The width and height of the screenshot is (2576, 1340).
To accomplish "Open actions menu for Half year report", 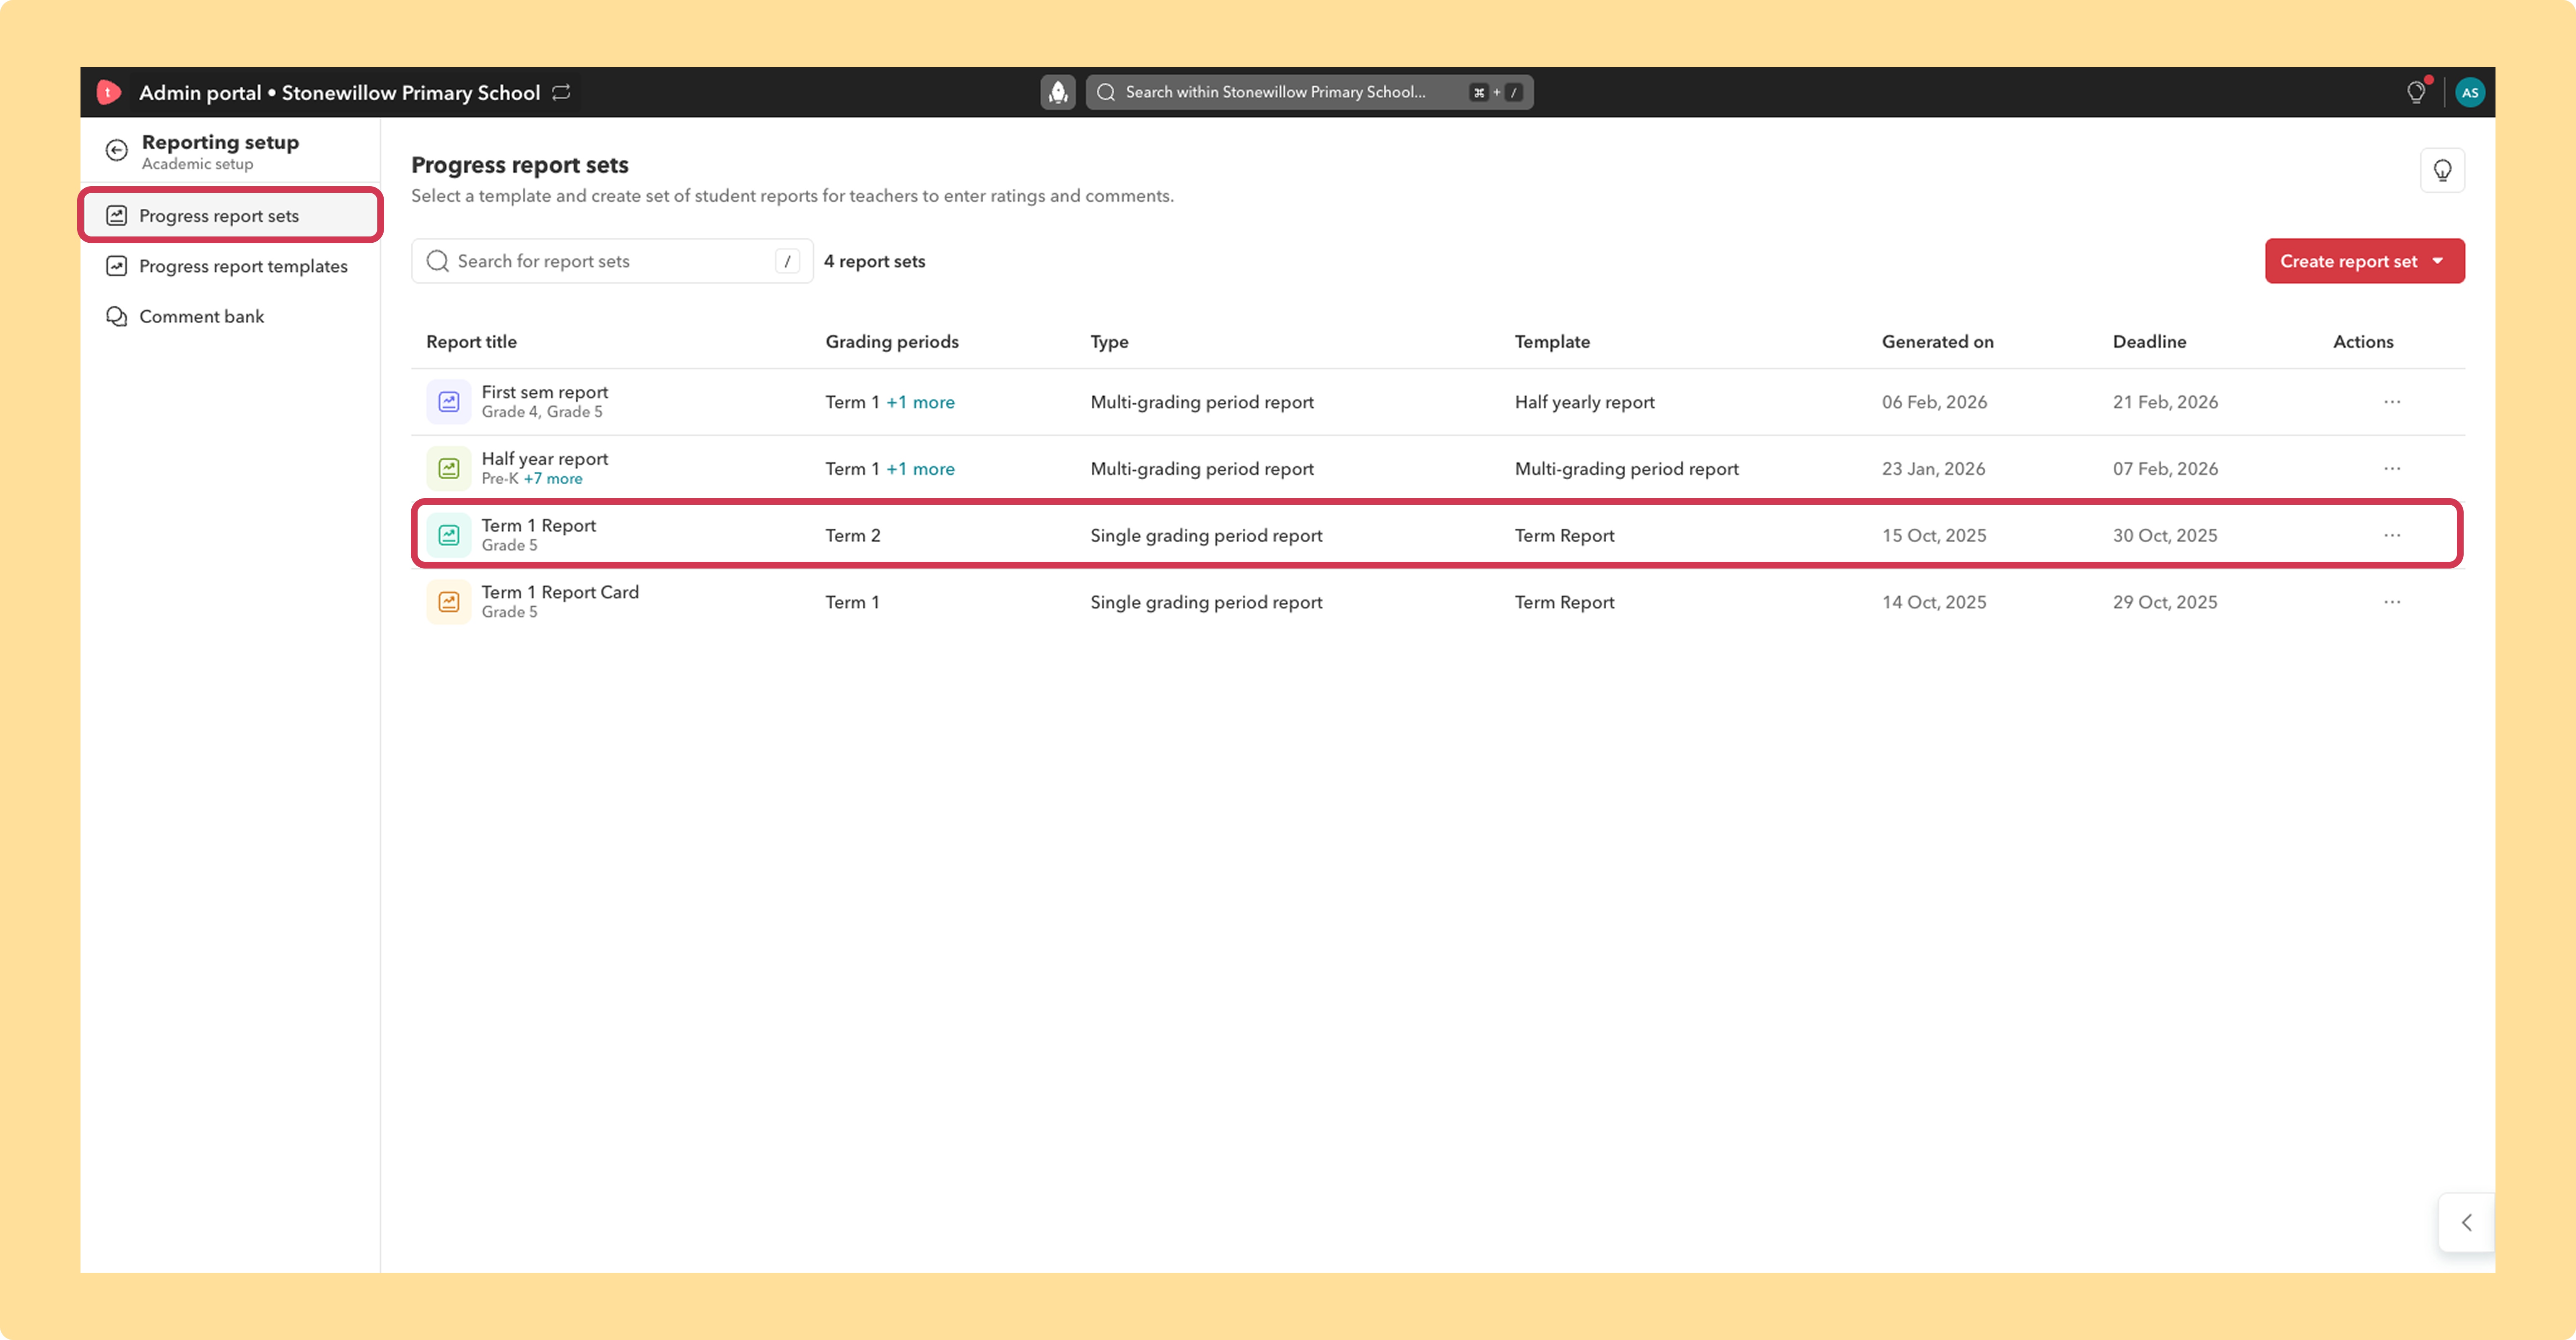I will coord(2392,469).
